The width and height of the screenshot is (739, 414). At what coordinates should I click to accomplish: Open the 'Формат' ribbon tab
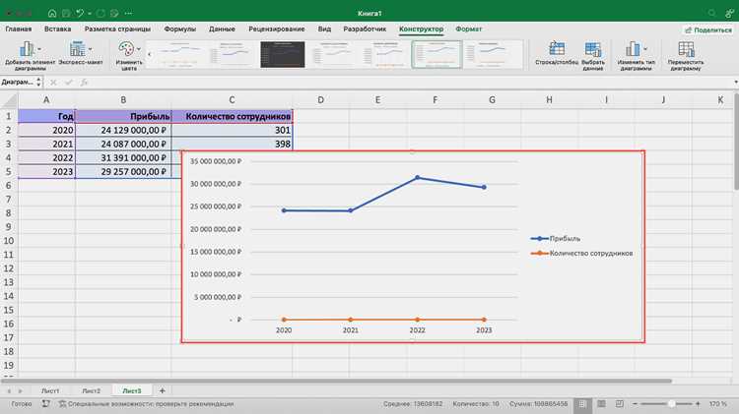click(x=468, y=30)
